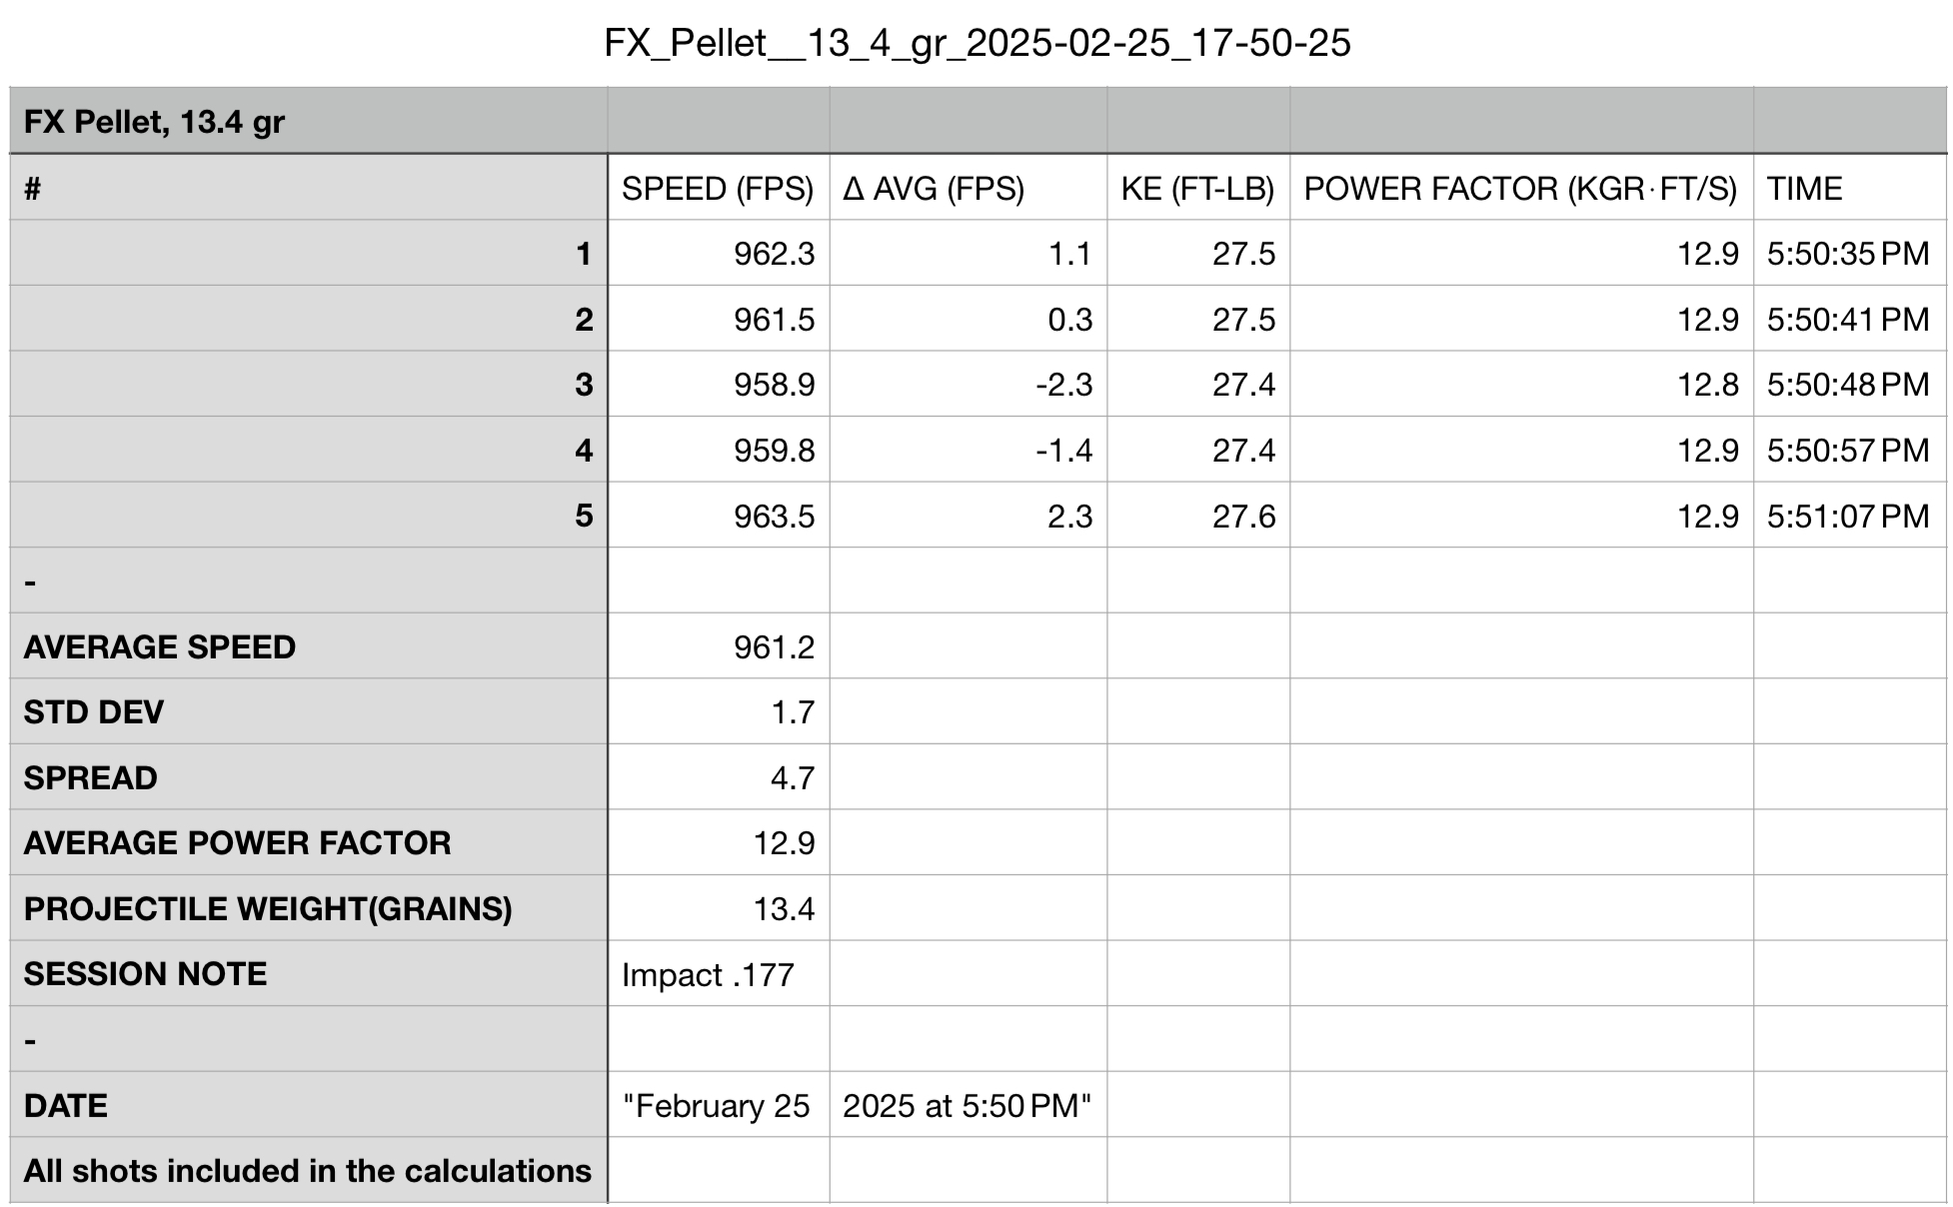
Task: Select the average speed value 961.2
Action: click(x=718, y=646)
